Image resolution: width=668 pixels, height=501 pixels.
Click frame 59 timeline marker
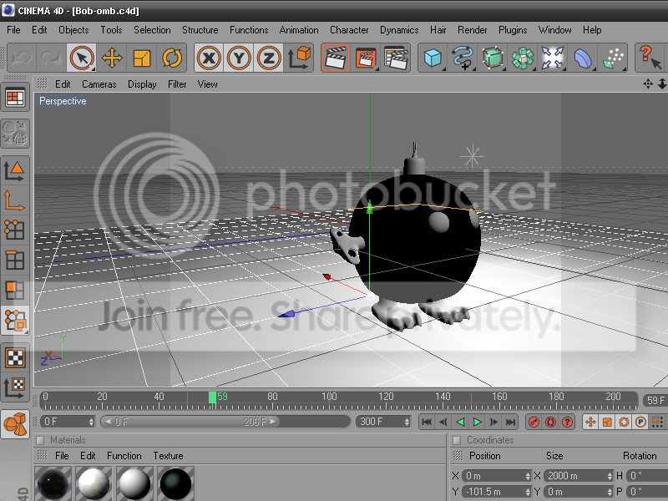(x=212, y=398)
